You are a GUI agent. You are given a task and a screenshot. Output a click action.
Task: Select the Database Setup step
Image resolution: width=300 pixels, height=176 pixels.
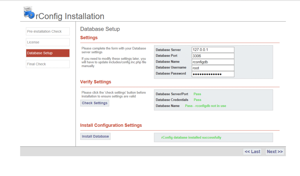click(48, 53)
